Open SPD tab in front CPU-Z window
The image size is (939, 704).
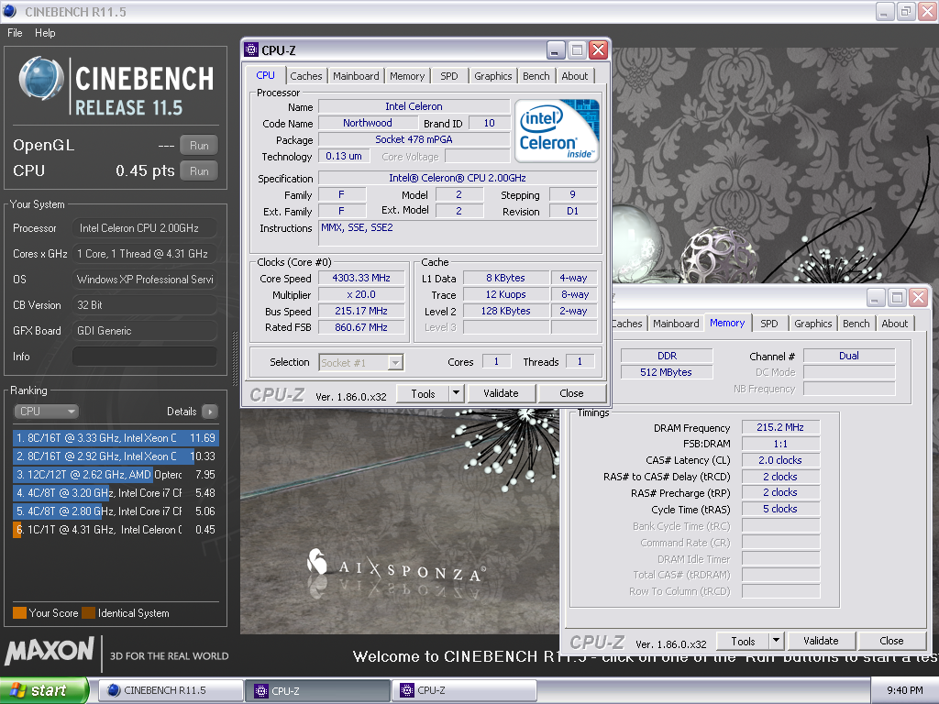click(449, 76)
